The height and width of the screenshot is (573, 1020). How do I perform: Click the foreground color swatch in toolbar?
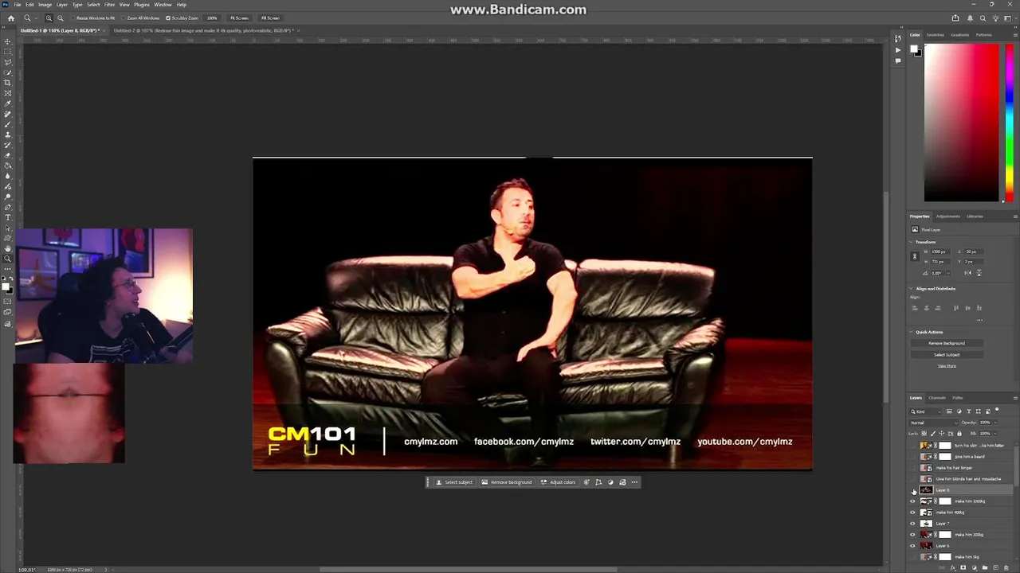click(x=6, y=285)
